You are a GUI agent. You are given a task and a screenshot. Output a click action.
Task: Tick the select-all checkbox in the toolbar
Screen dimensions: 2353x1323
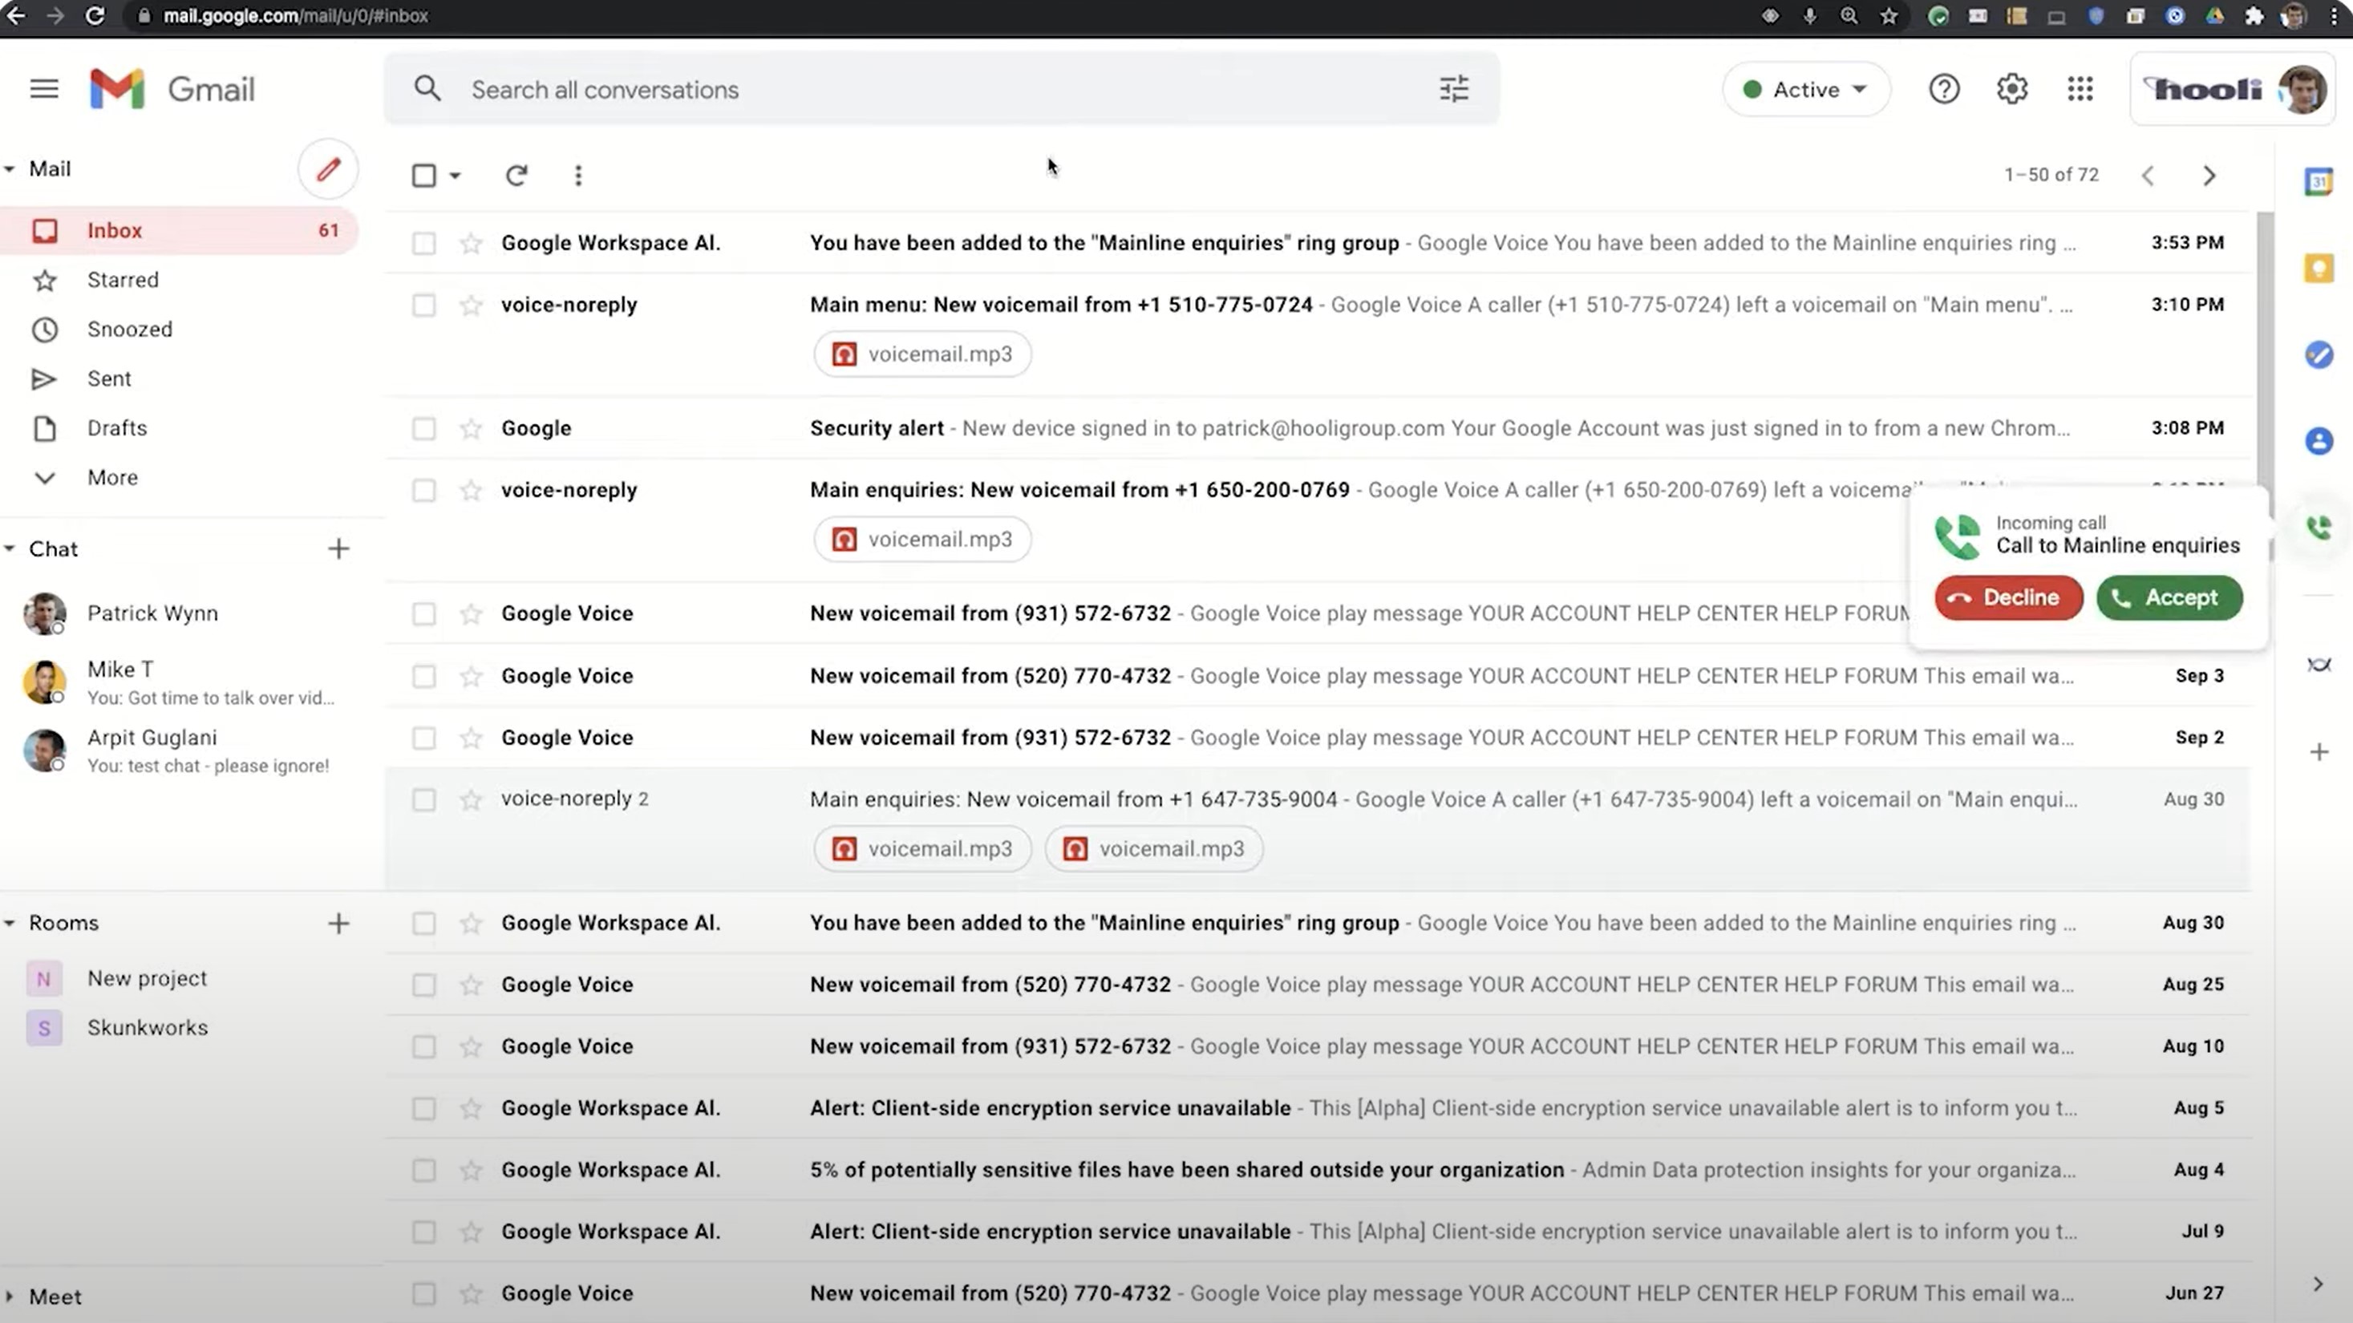click(423, 174)
